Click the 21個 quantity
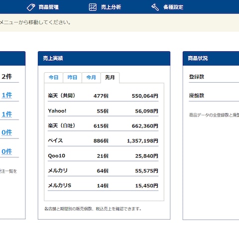This screenshot has width=239, height=239. (103, 156)
